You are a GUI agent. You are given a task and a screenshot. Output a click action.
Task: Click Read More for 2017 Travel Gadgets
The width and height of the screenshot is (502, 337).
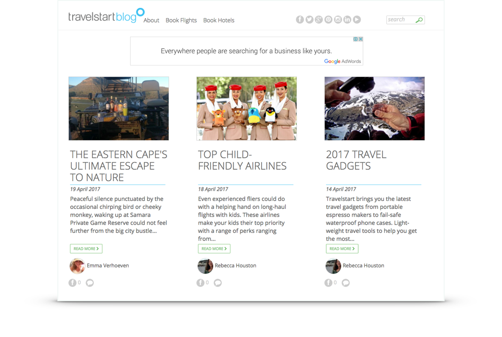click(x=342, y=249)
